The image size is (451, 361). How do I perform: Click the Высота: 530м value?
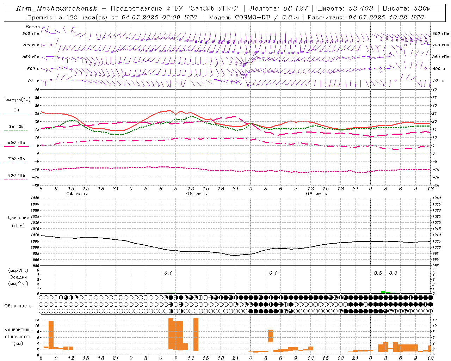(407, 8)
